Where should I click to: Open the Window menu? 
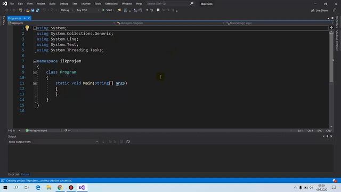pyautogui.click(x=127, y=4)
